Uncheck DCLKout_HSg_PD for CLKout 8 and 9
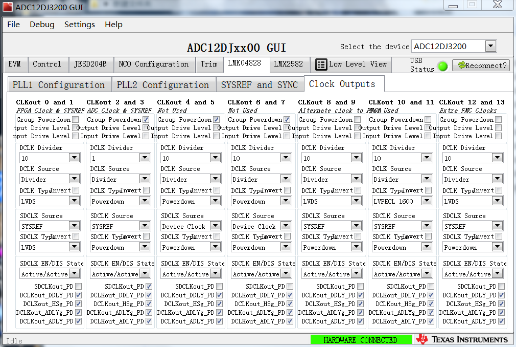 point(360,303)
